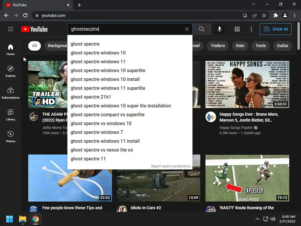Open 'Happy Songs Ever : Bruno Mars' title

(x=249, y=117)
